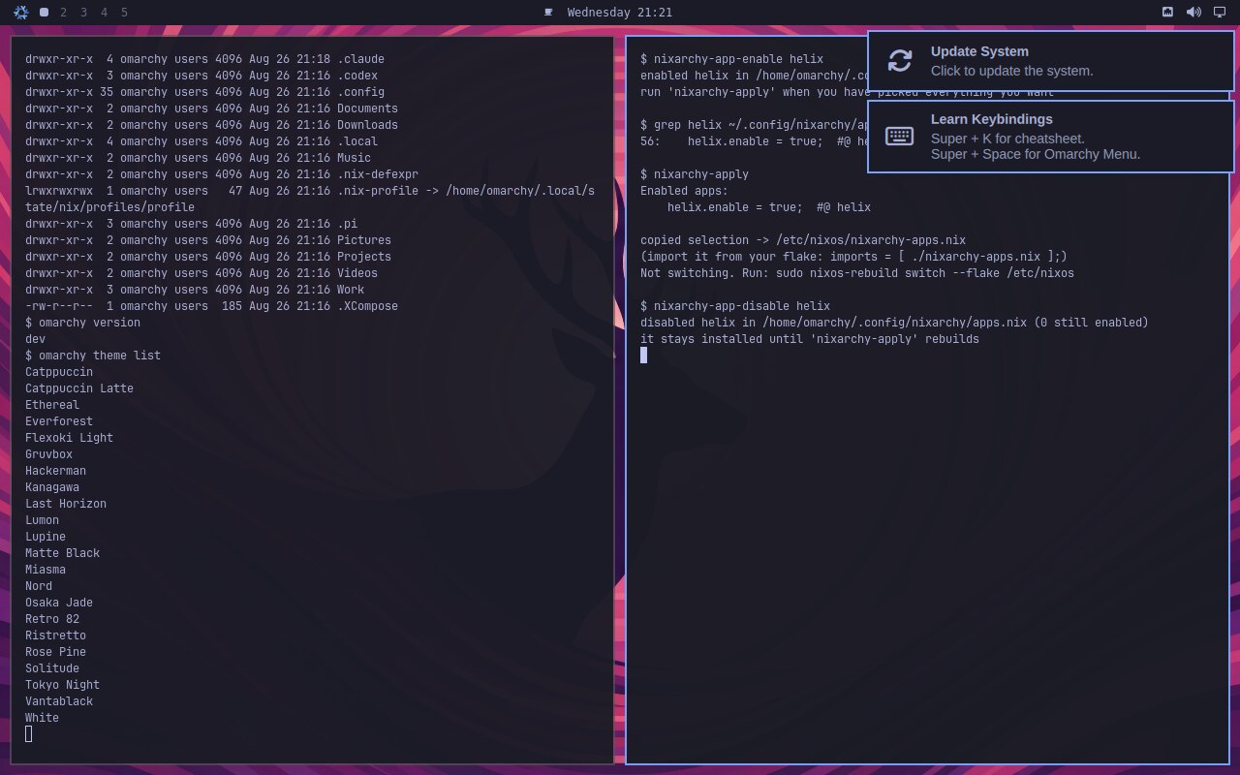
Task: Click 'Super + K for cheatsheet.' text
Action: tap(1007, 139)
